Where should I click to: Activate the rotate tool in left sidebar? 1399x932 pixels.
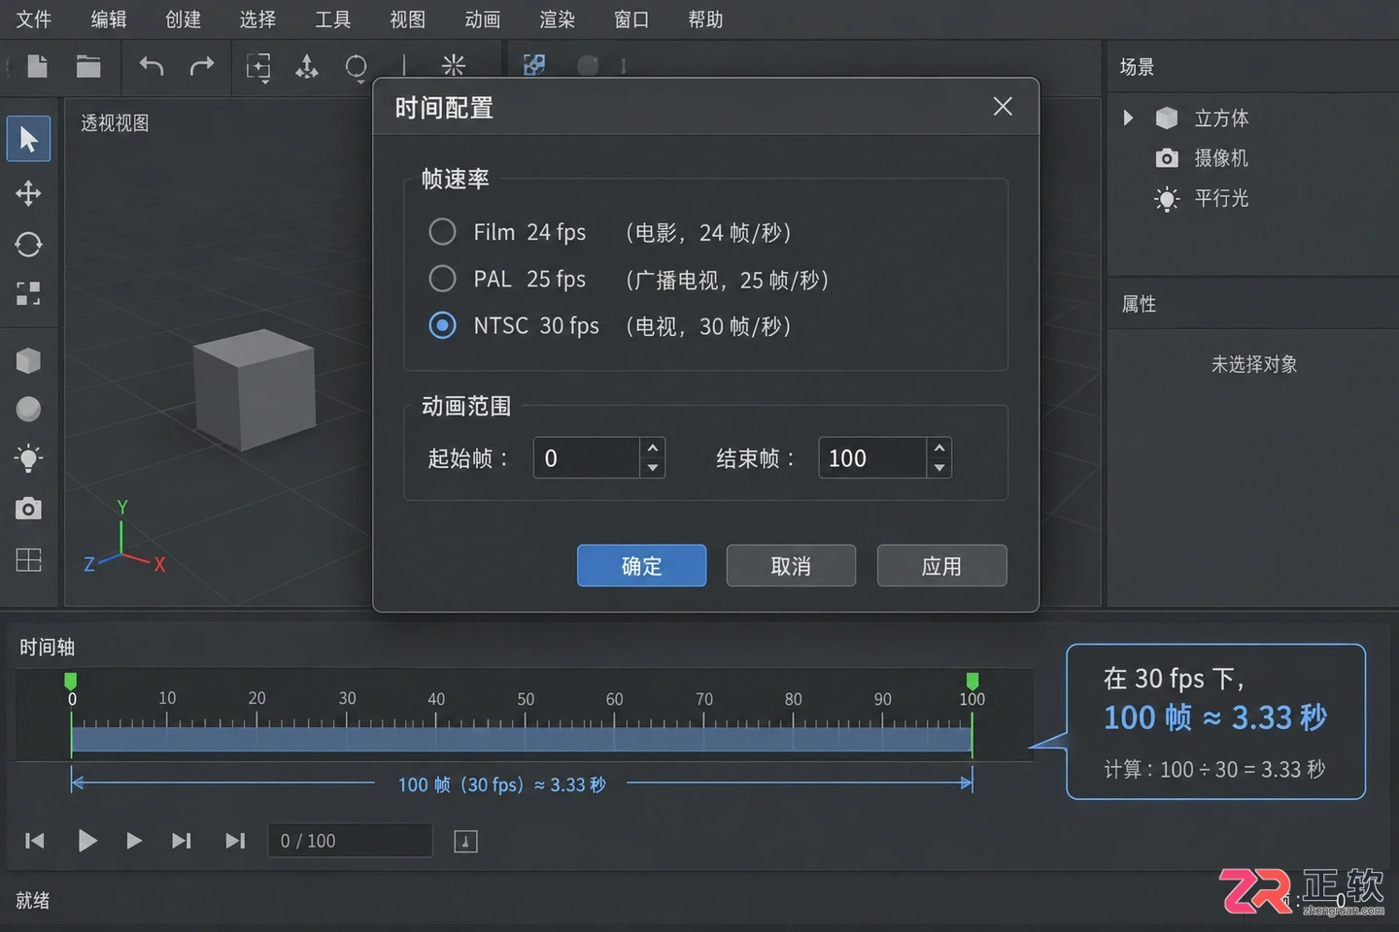pos(28,244)
